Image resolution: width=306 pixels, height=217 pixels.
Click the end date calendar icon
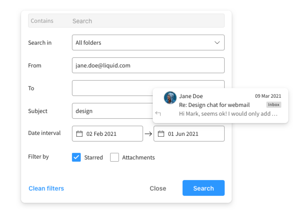coord(161,134)
